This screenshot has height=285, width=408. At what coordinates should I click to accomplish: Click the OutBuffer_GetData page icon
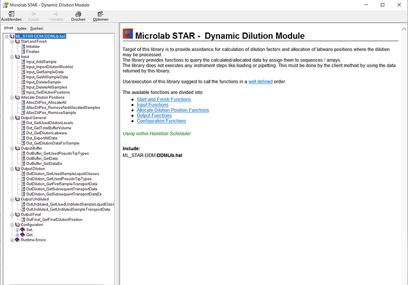pos(23,158)
